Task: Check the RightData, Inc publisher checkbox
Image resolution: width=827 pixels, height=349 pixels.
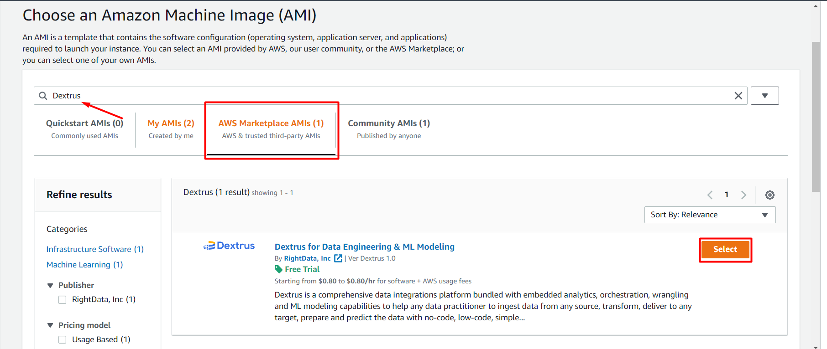Action: coord(63,300)
